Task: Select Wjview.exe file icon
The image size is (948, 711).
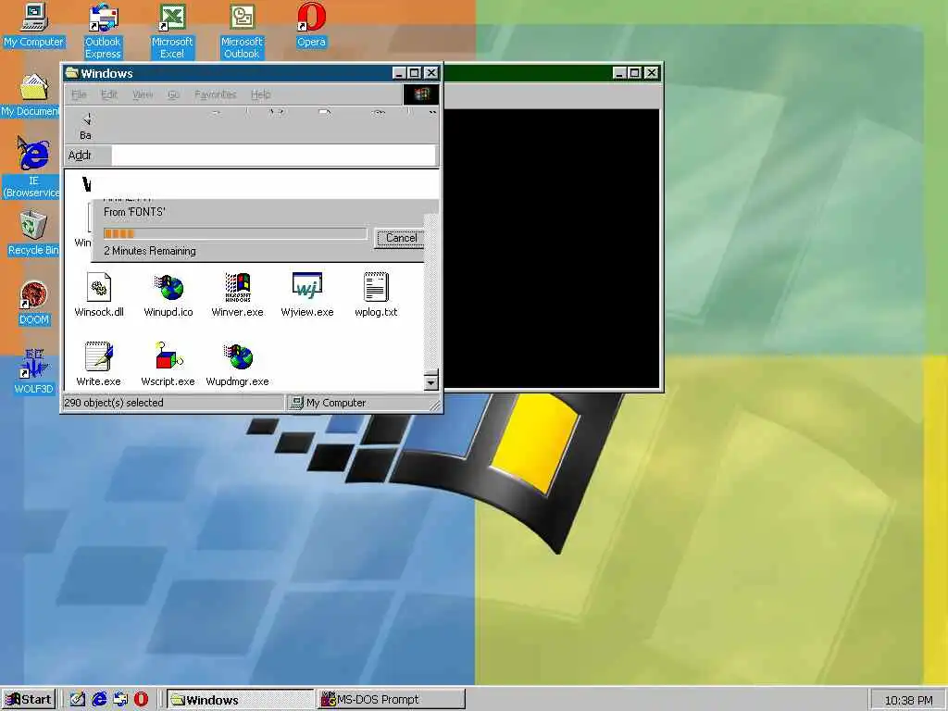Action: [307, 294]
